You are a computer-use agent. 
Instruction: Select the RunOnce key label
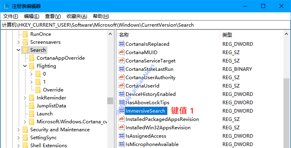click(40, 34)
